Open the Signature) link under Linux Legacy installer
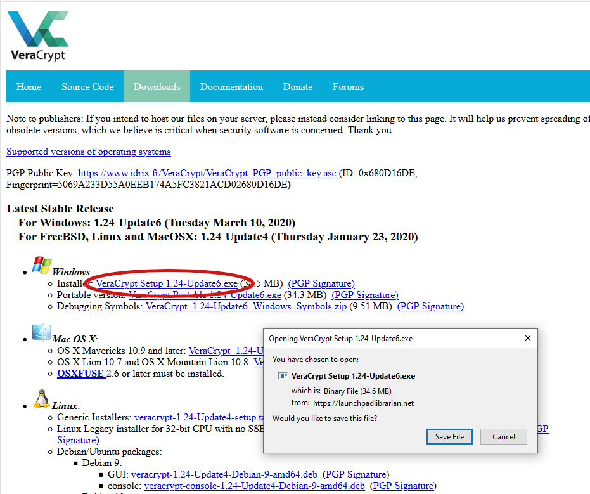This screenshot has width=590, height=494. pos(78,440)
